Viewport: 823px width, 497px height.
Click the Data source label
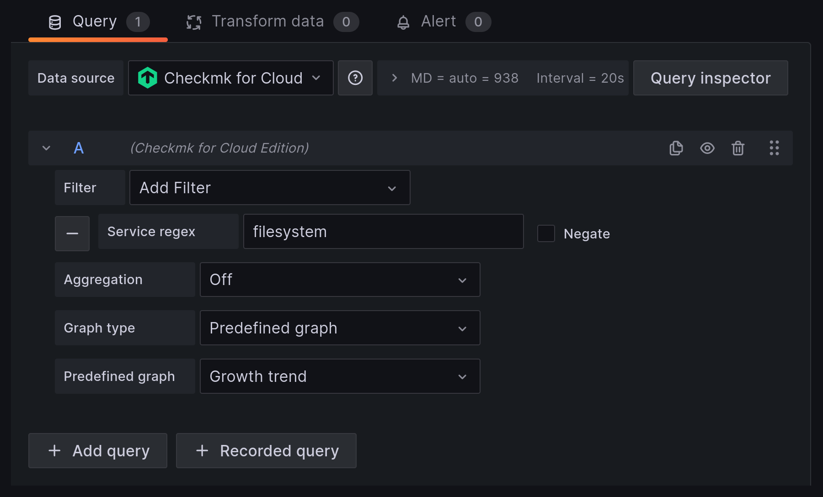76,78
